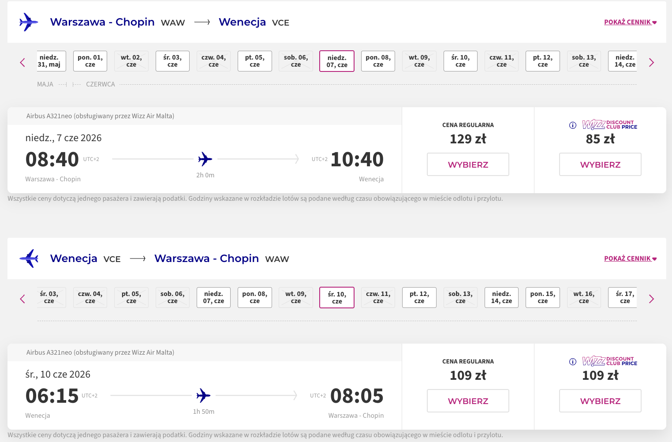Choose regular price 109 zł return fare
Viewport: 672px width, 442px height.
point(468,401)
